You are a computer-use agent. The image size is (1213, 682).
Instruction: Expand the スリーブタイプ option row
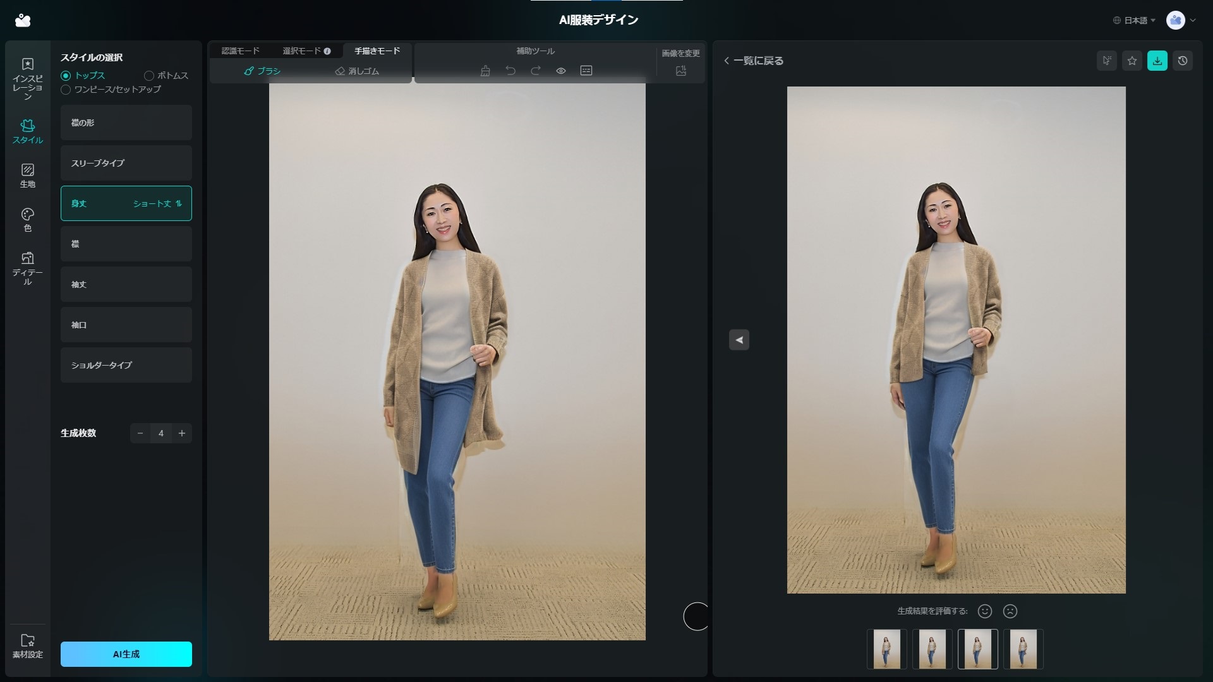click(126, 163)
